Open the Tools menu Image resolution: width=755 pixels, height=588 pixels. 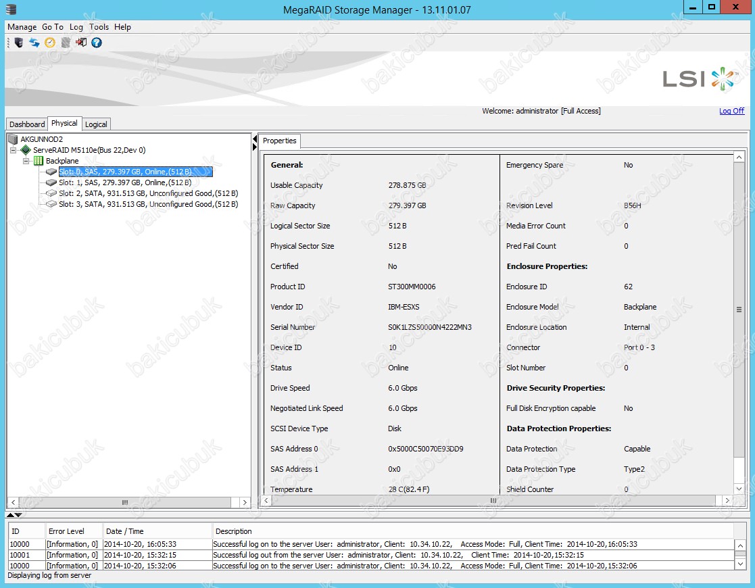coord(99,27)
